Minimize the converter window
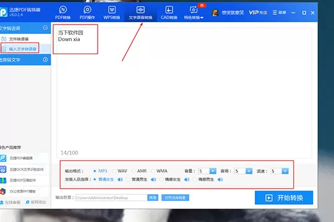334x222 pixels. (x=293, y=13)
